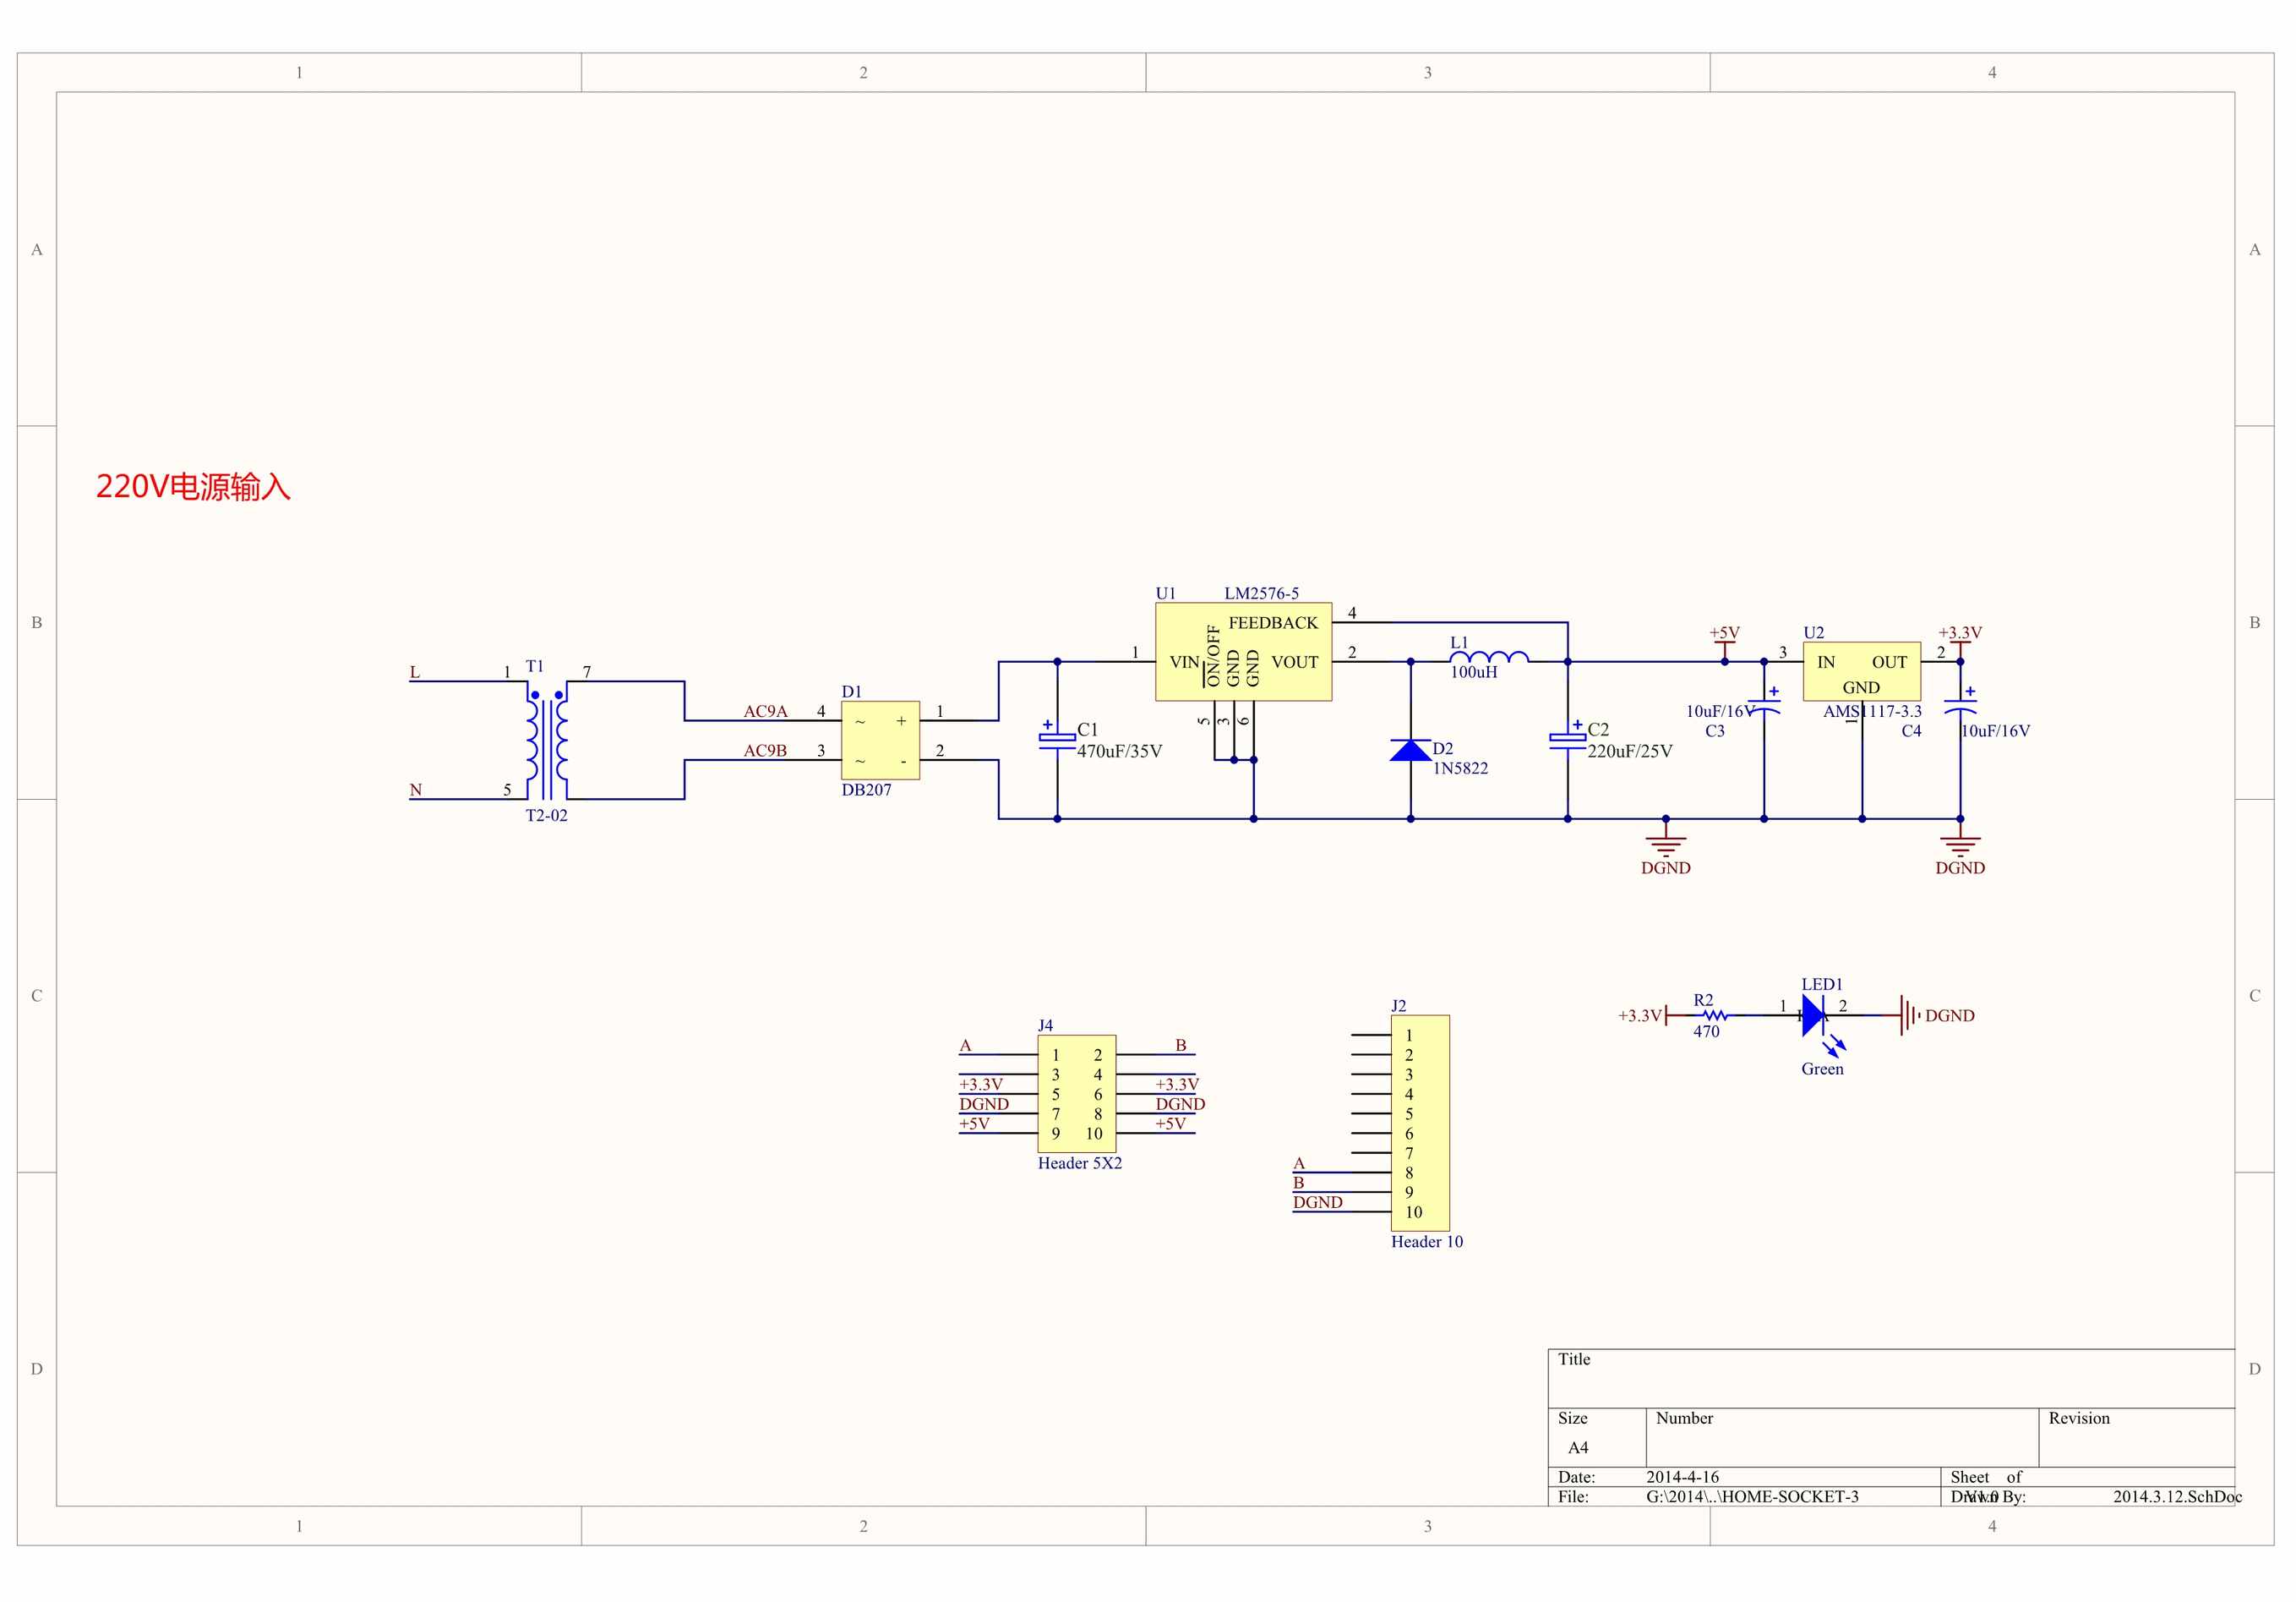This screenshot has height=1602, width=2296.
Task: Select net label A at J2 pin 8
Action: pyautogui.click(x=1299, y=1164)
